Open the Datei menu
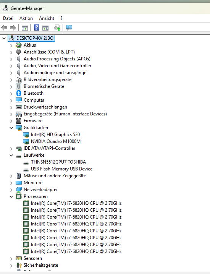The width and height of the screenshot is (210, 274). (8, 18)
